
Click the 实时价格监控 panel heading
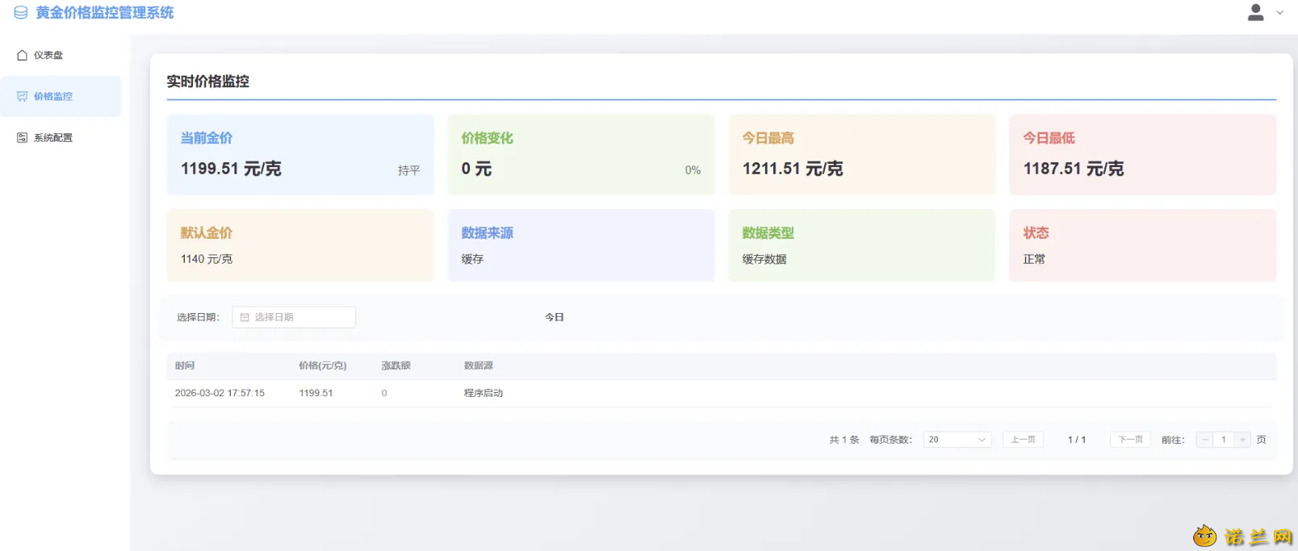click(x=208, y=81)
